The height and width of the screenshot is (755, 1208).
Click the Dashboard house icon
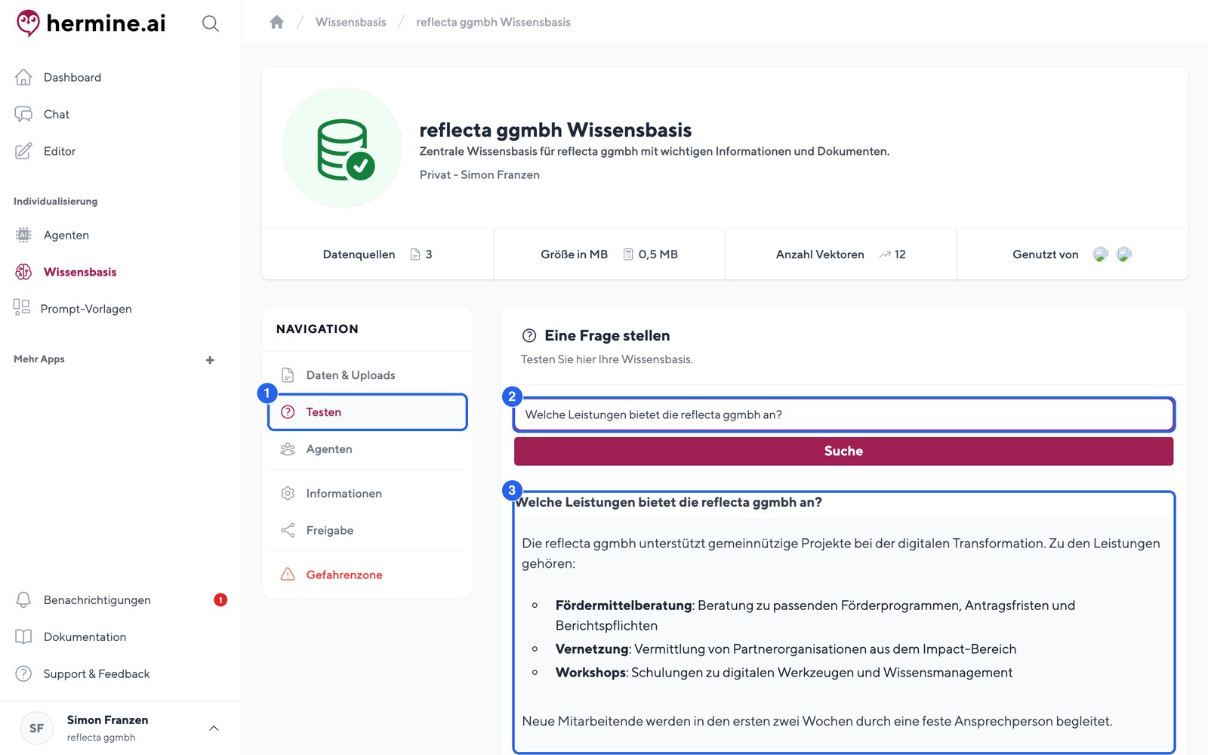23,77
